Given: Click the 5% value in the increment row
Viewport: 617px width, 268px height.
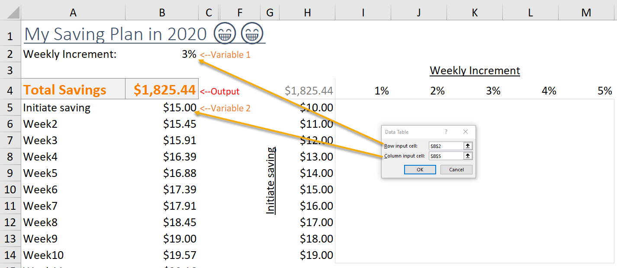Looking at the screenshot, I should coord(604,91).
